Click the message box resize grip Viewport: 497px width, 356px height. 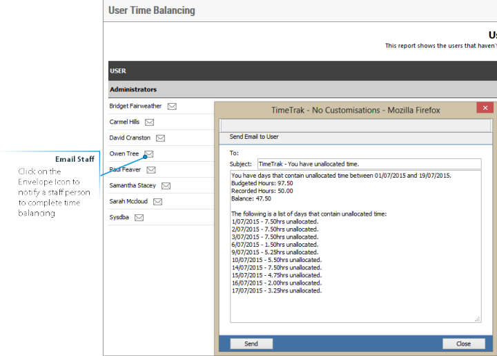click(x=478, y=319)
